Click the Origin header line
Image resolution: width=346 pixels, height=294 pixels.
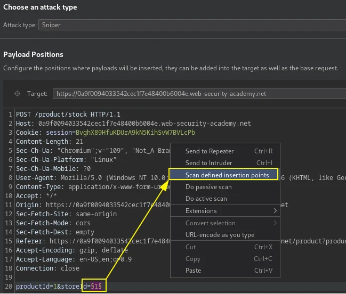93,205
